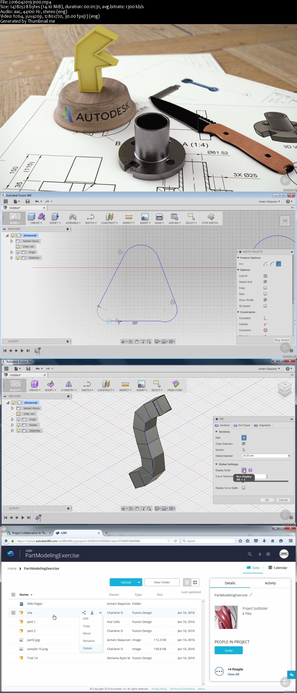Open the Upload button dropdown arrow
The width and height of the screenshot is (297, 693).
(x=139, y=582)
